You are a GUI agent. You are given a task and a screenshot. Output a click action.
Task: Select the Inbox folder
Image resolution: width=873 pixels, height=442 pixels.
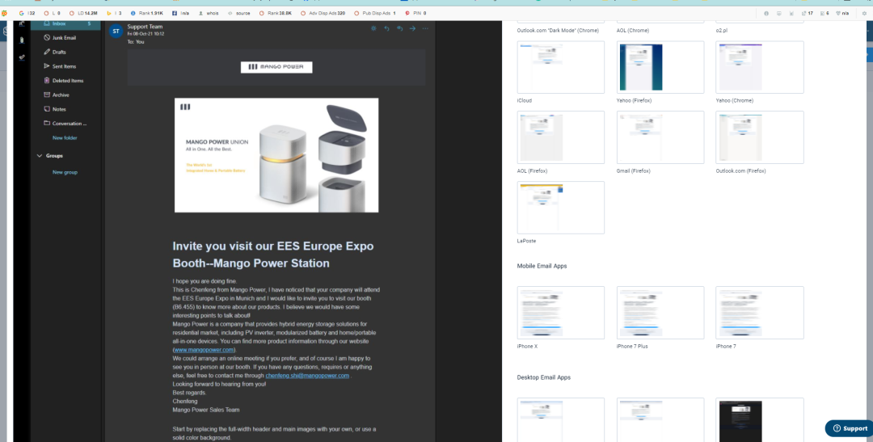[65, 24]
